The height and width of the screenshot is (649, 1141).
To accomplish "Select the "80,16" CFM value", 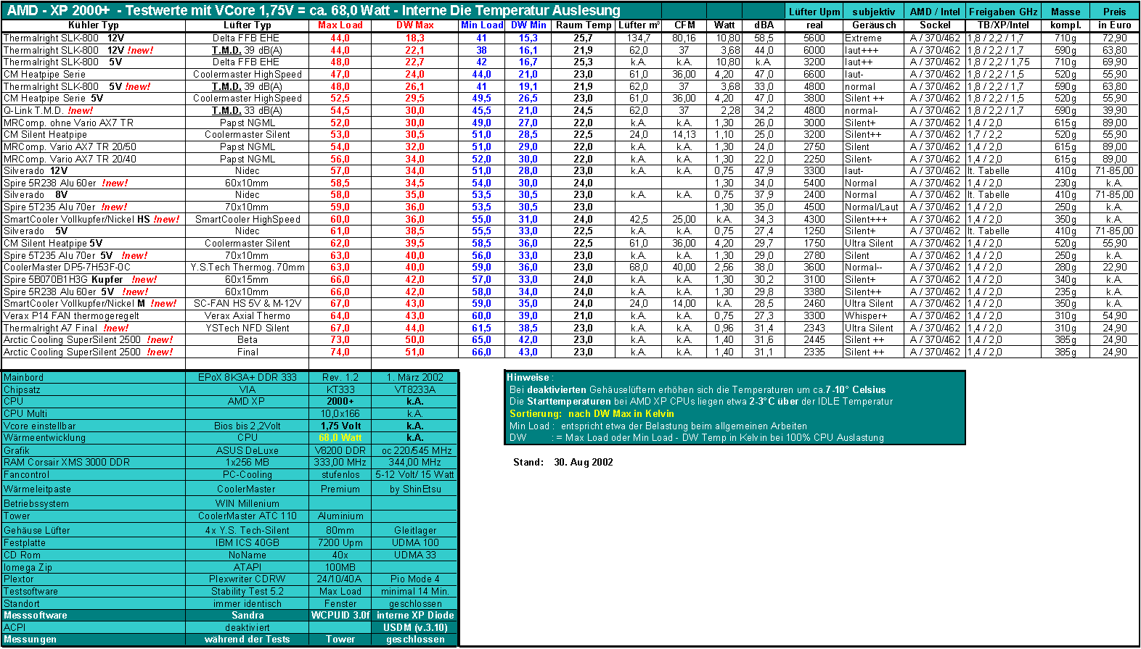I will (x=684, y=38).
